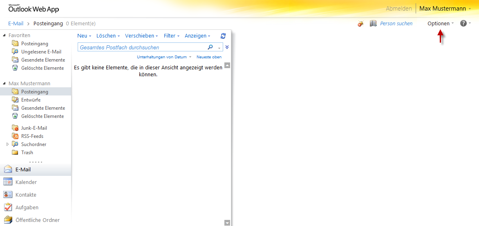Click the Ungelesene E-Mail search folder icon
Image resolution: width=479 pixels, height=226 pixels.
pos(15,51)
